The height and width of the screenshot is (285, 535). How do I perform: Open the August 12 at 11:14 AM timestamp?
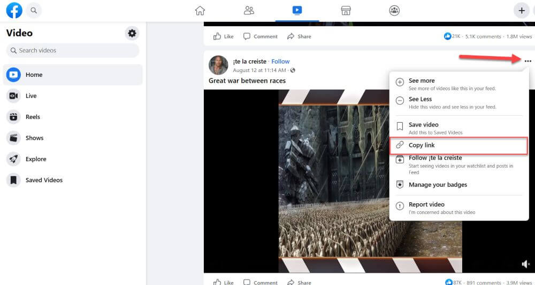click(x=259, y=70)
